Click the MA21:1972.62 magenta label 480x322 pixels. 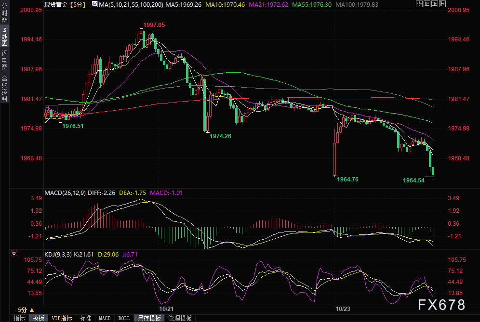268,5
